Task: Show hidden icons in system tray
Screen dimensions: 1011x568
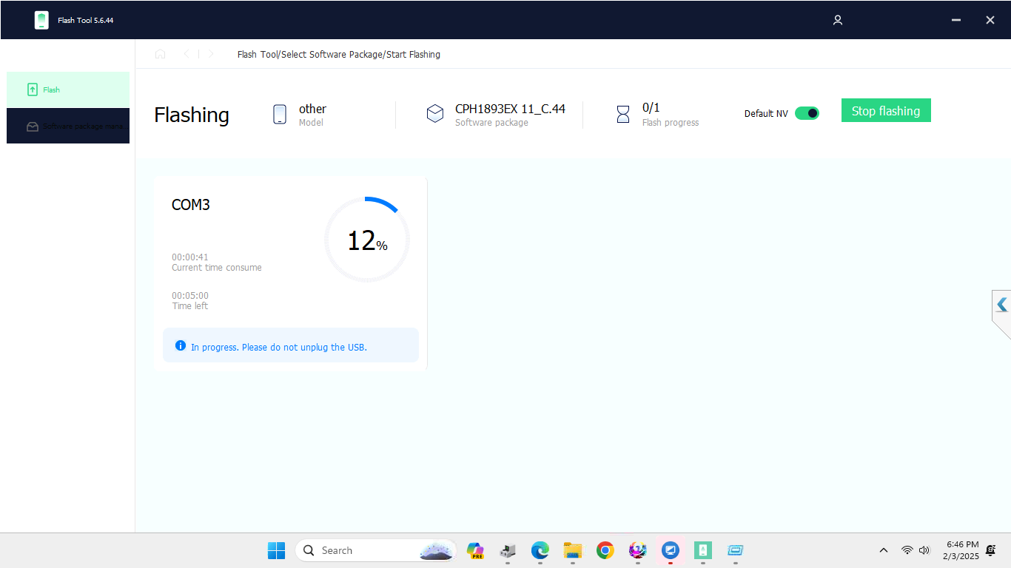Action: coord(883,550)
